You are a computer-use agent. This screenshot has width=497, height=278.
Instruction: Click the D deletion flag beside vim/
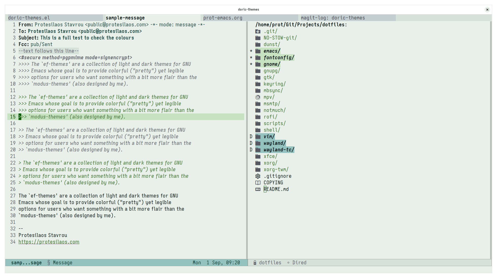(251, 137)
